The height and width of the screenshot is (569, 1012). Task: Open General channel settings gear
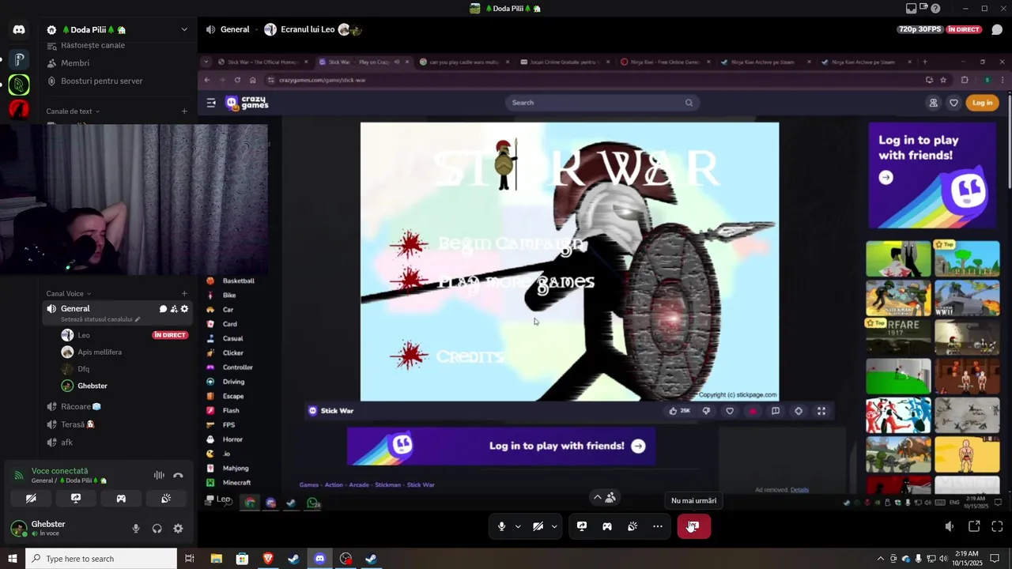pos(185,309)
